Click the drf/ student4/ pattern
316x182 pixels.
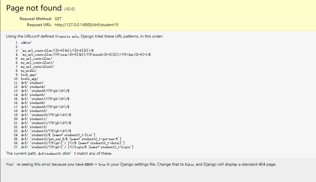click(33, 87)
